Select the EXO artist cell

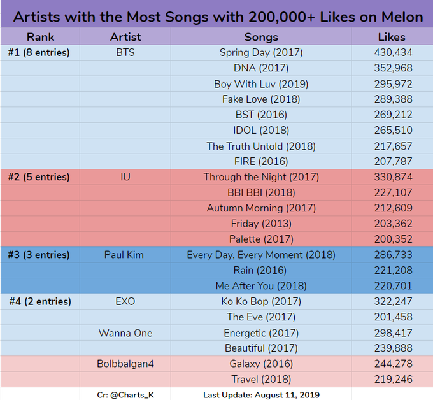pos(125,301)
